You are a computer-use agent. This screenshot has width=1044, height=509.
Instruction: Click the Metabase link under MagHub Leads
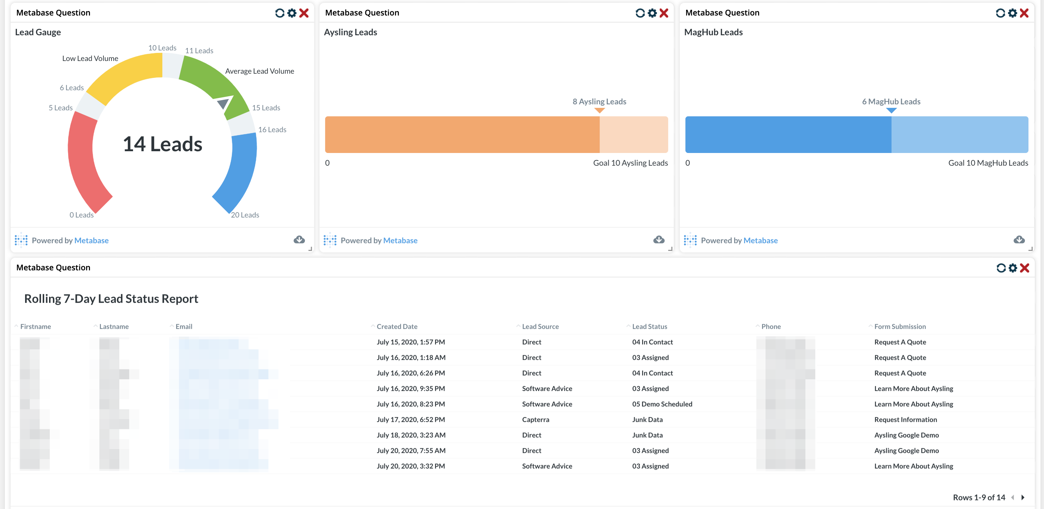coord(760,240)
